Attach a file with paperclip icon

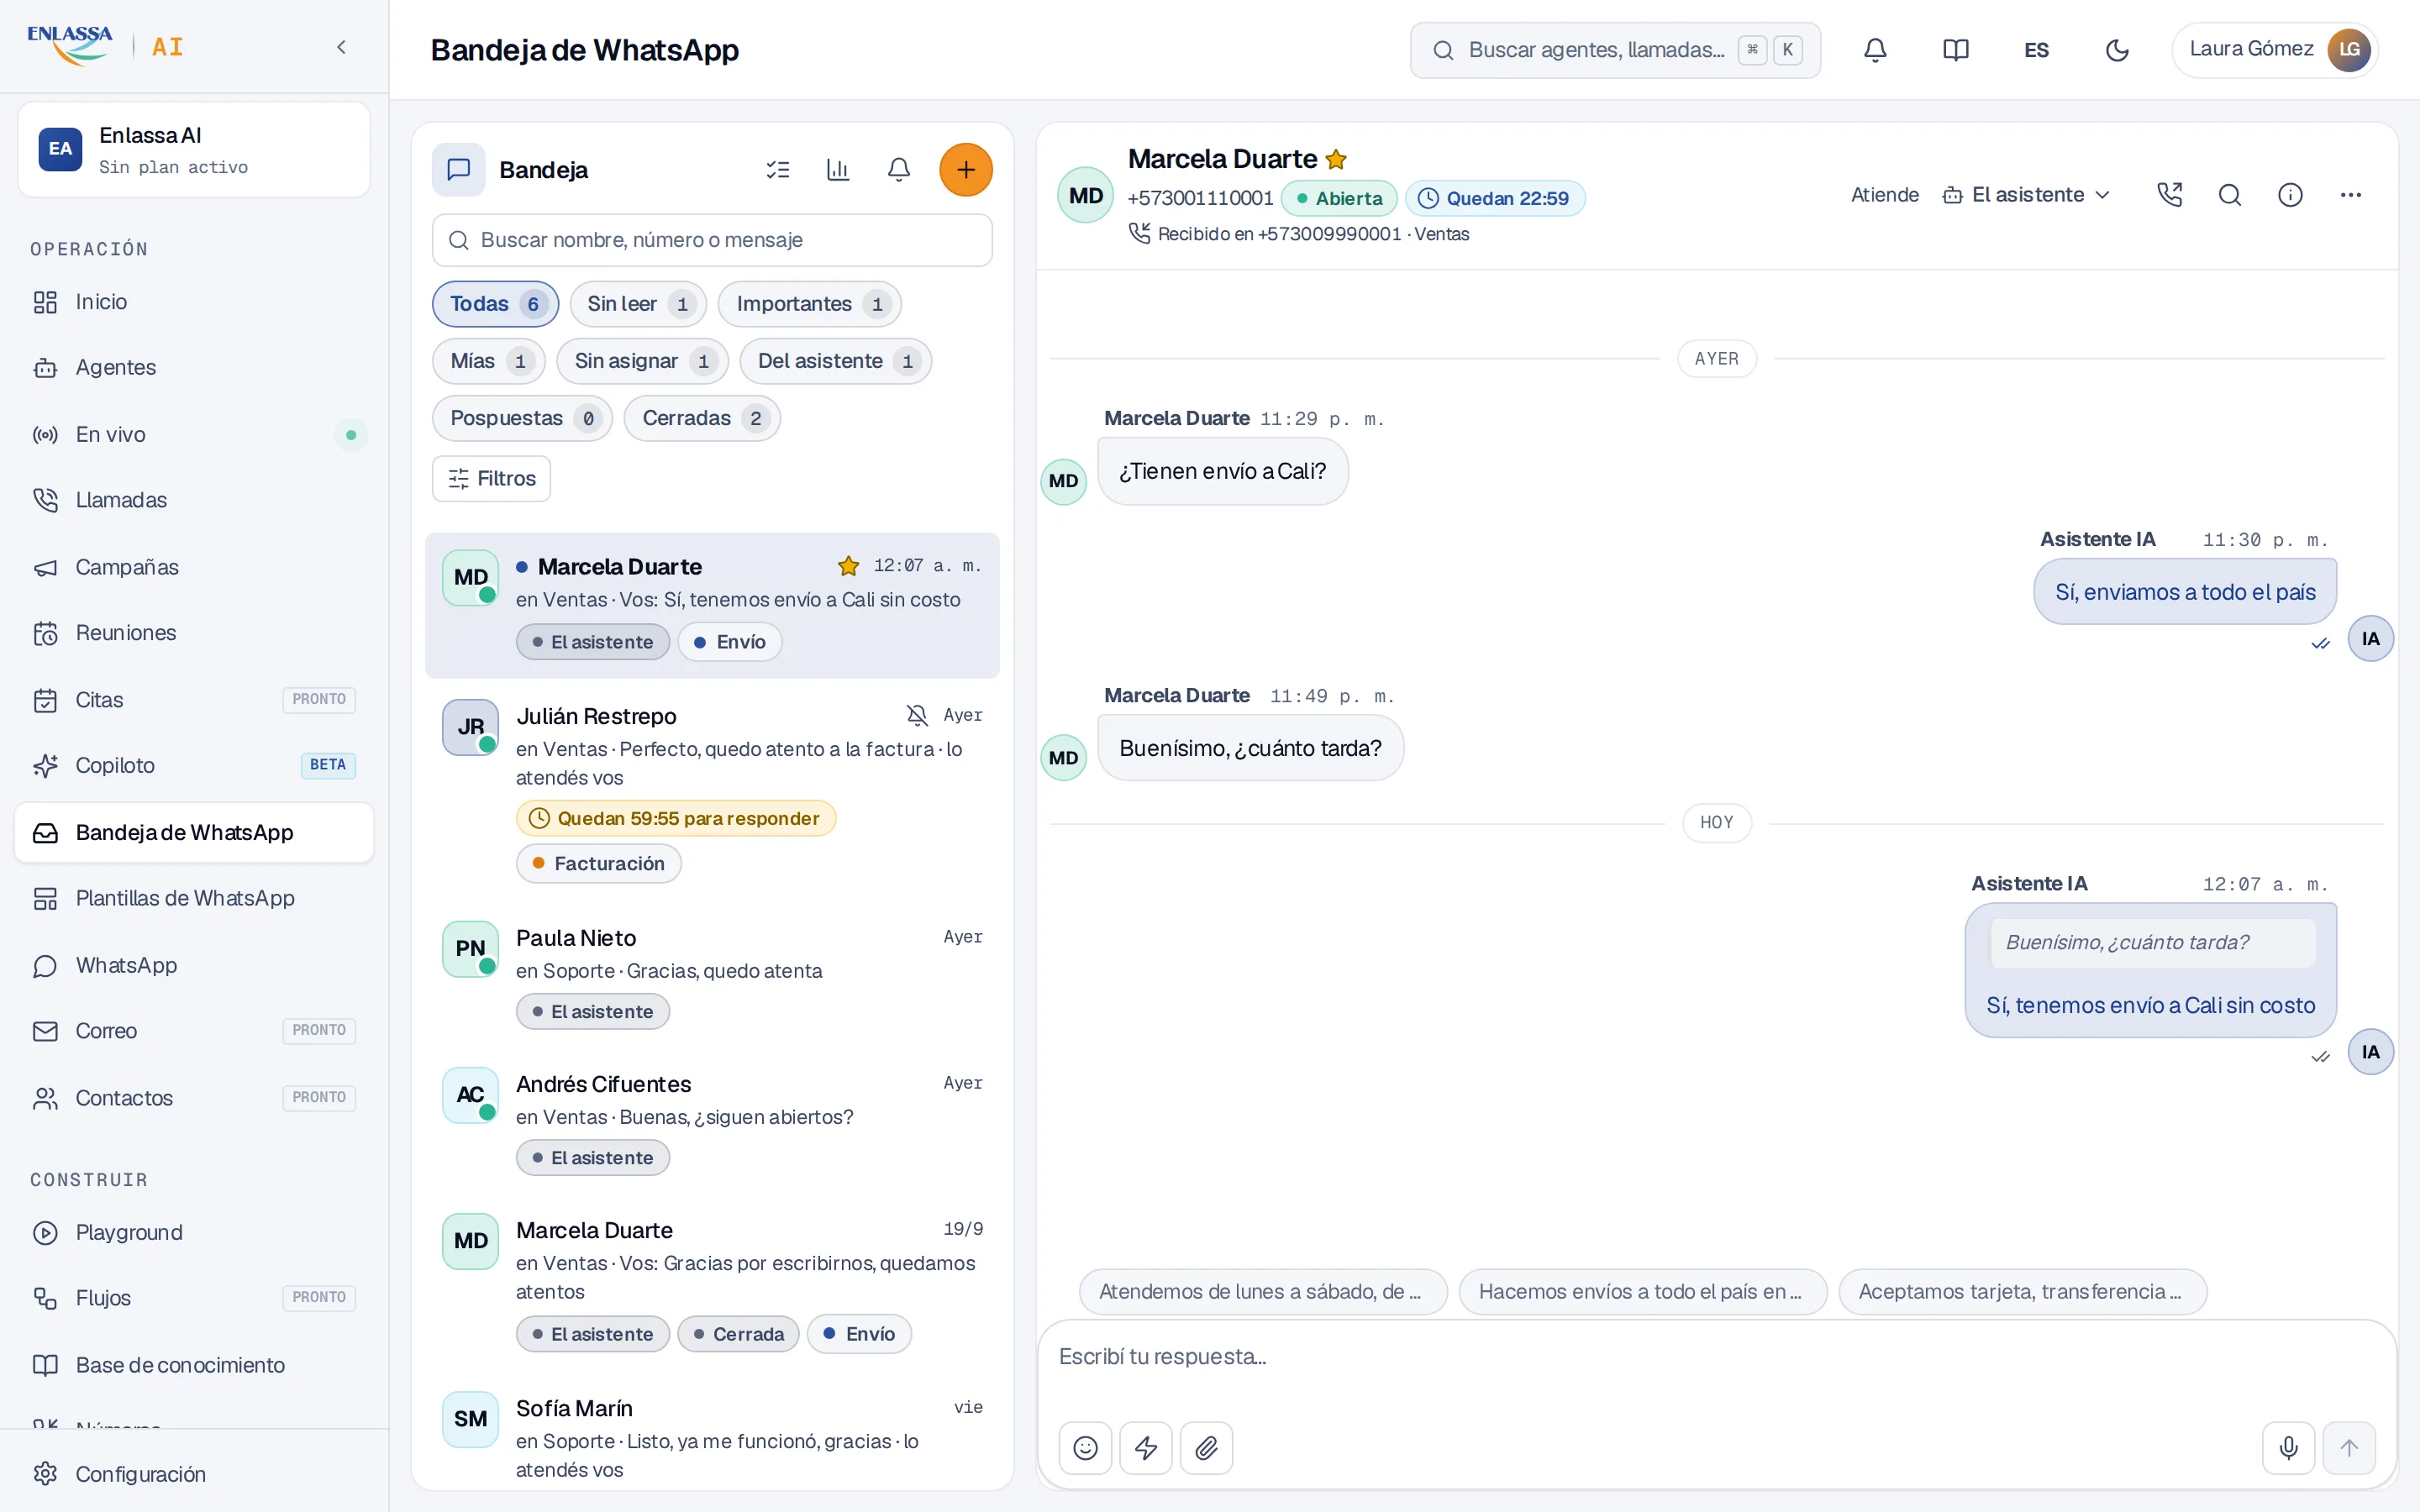pyautogui.click(x=1206, y=1447)
